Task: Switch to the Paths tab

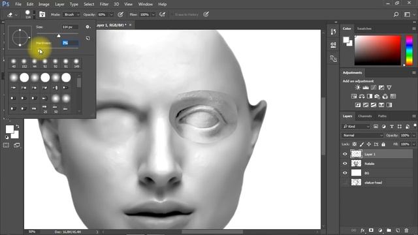Action: pos(382,116)
